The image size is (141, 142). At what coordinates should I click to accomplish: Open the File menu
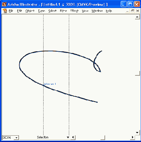11,11
